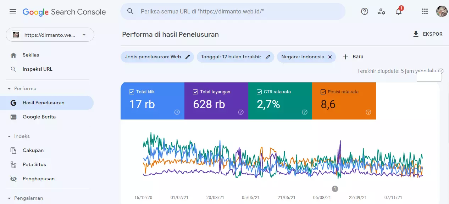Image resolution: width=449 pixels, height=204 pixels.
Task: Edit the Jenis penelusuran filter pencil
Action: coord(188,57)
